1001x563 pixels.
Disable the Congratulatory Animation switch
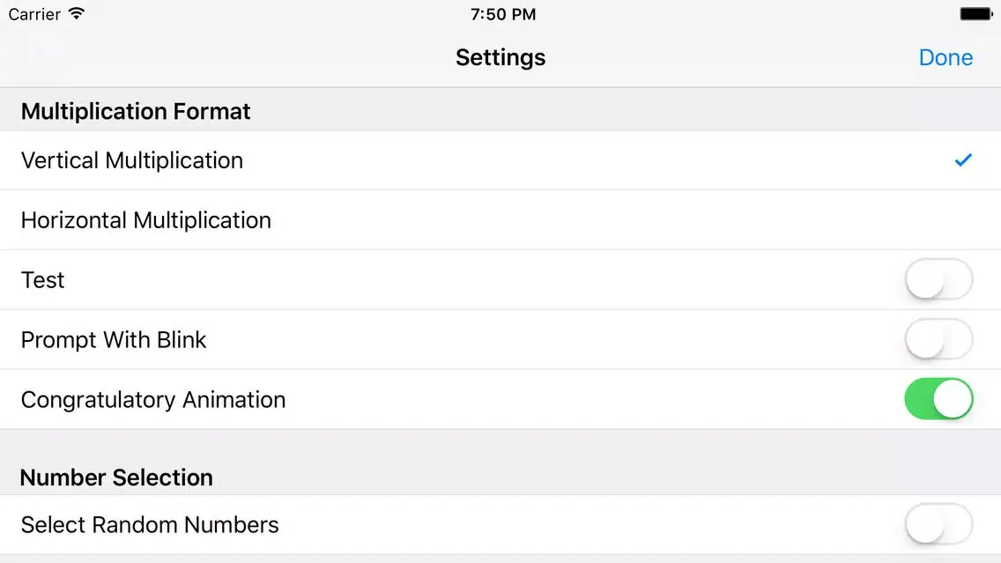pos(938,399)
